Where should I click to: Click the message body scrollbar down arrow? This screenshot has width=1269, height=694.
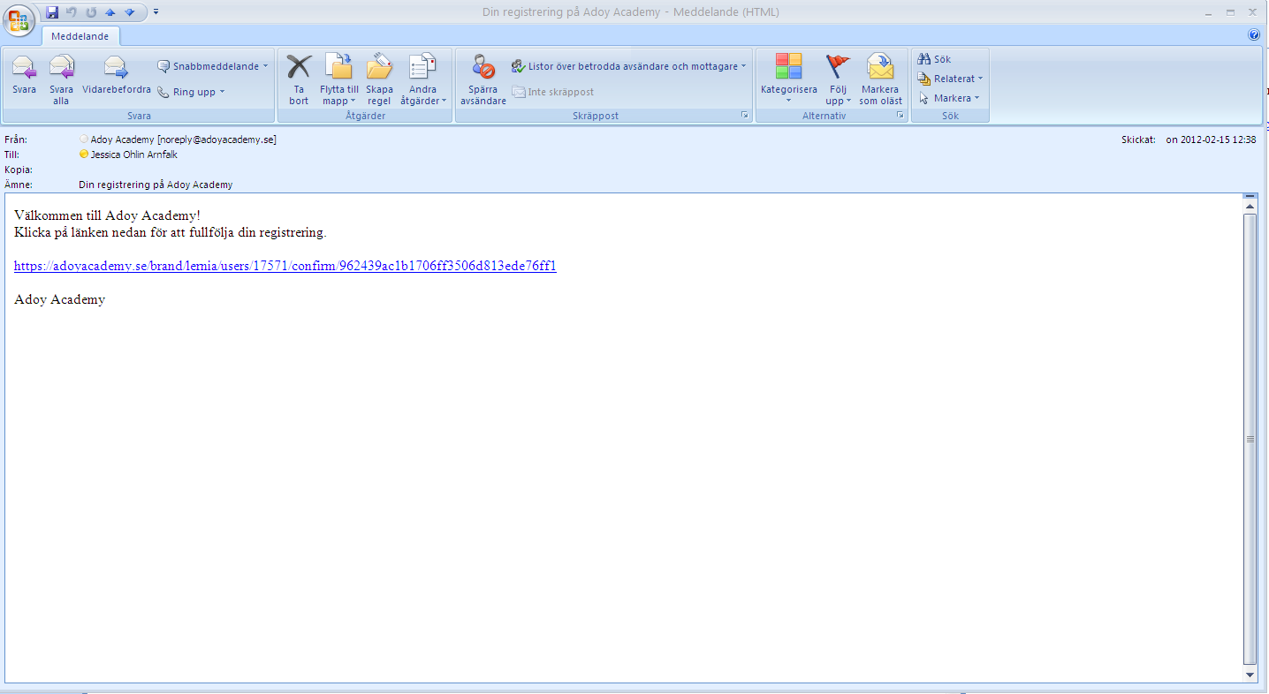pyautogui.click(x=1250, y=675)
